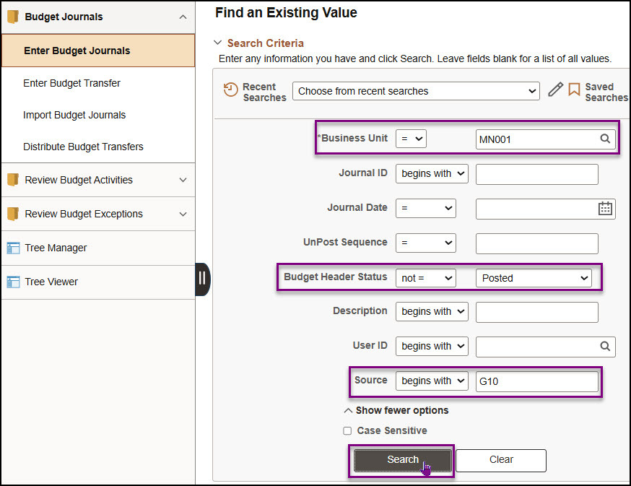Viewport: 631px width, 486px height.
Task: Open the Budget Header Status value dropdown showing Posted
Action: (x=534, y=277)
